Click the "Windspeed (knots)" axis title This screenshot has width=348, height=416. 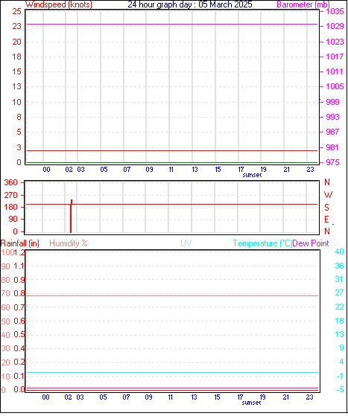coord(59,4)
